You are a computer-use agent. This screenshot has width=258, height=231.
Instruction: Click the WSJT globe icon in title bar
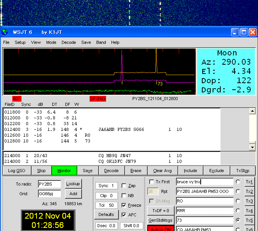click(x=5, y=32)
